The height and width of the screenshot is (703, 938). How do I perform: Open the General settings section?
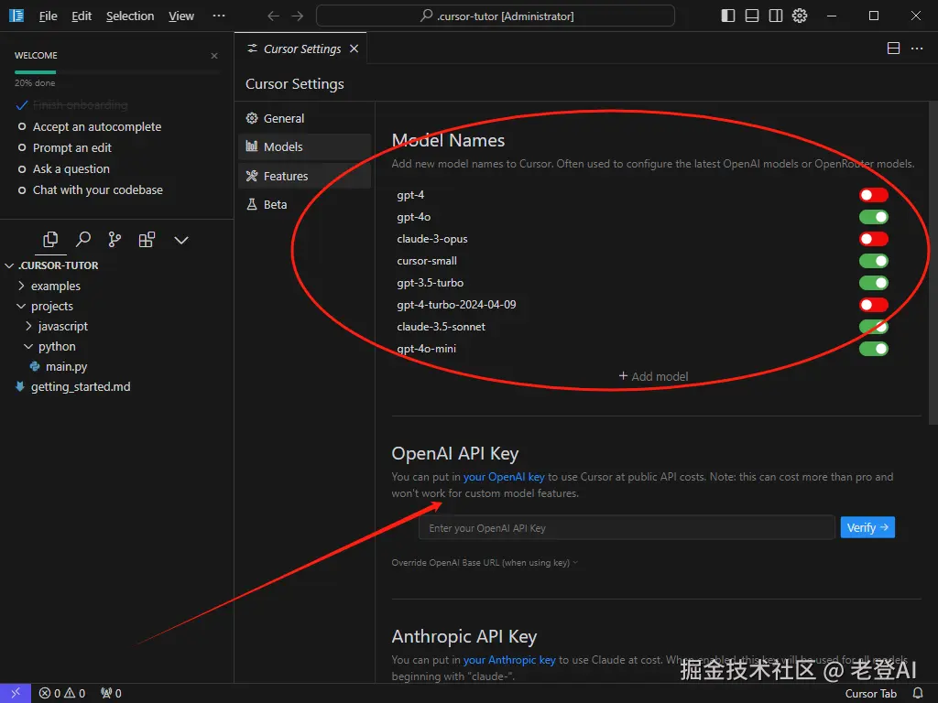click(304, 118)
